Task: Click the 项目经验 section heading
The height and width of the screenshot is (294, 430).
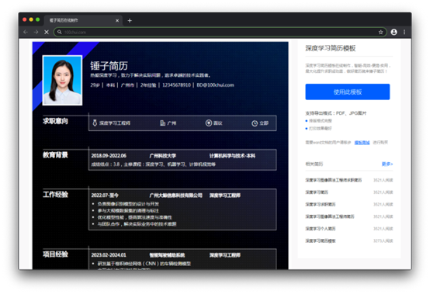Action: tap(55, 254)
